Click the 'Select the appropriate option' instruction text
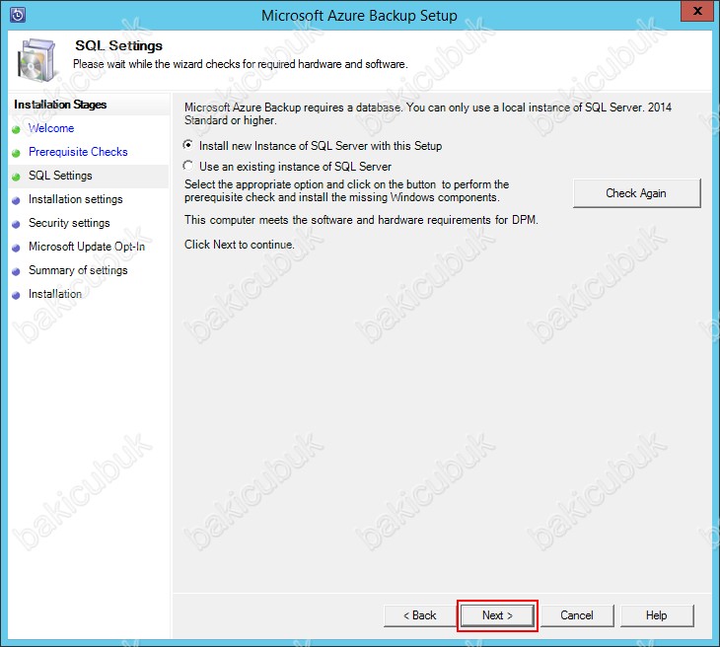720x647 pixels. click(x=346, y=190)
